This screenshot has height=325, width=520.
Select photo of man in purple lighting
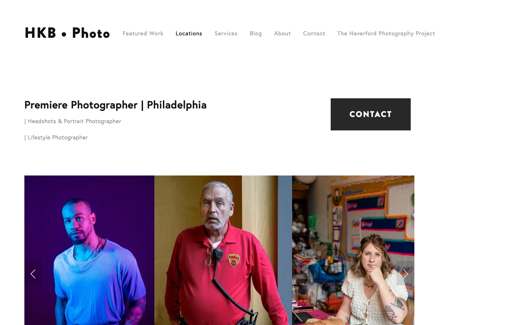(x=89, y=250)
